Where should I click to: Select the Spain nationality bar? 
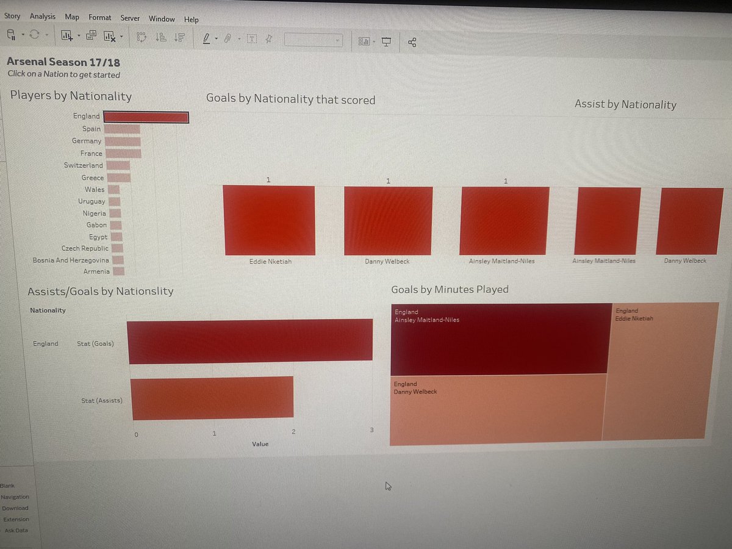122,129
